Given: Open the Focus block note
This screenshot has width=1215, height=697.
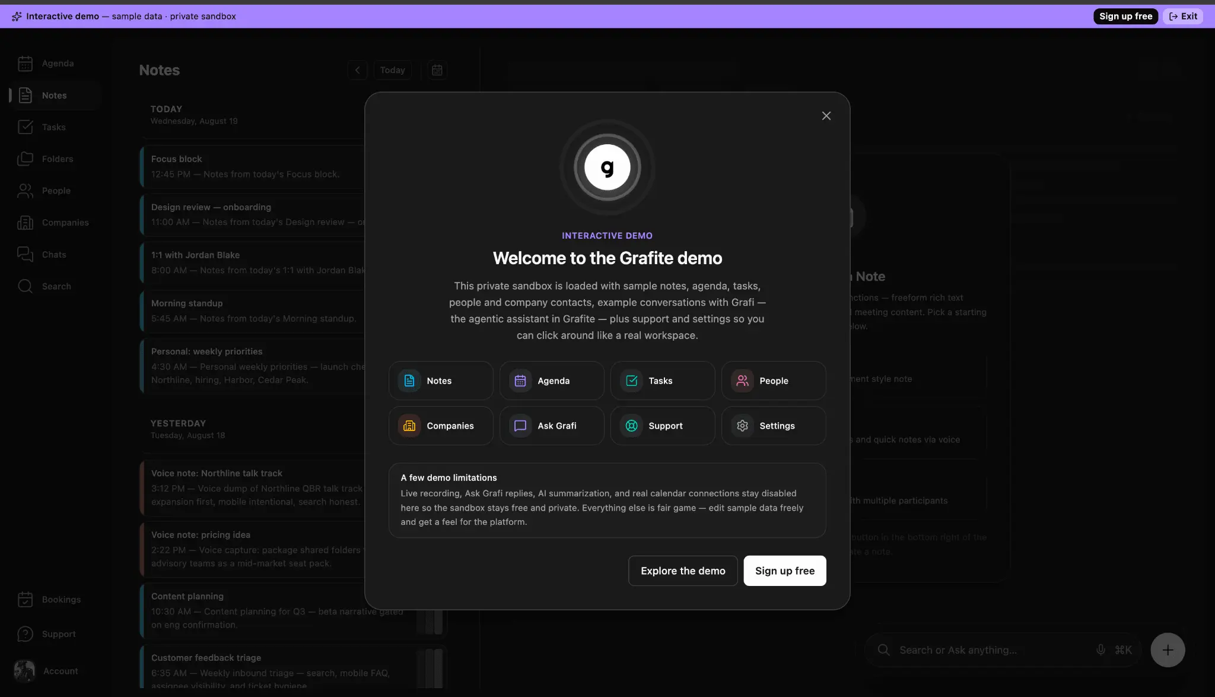Looking at the screenshot, I should 253,167.
